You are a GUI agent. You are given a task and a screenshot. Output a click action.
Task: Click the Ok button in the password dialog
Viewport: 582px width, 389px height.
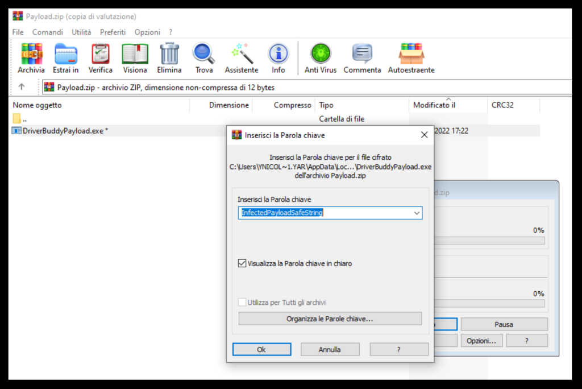(x=261, y=349)
